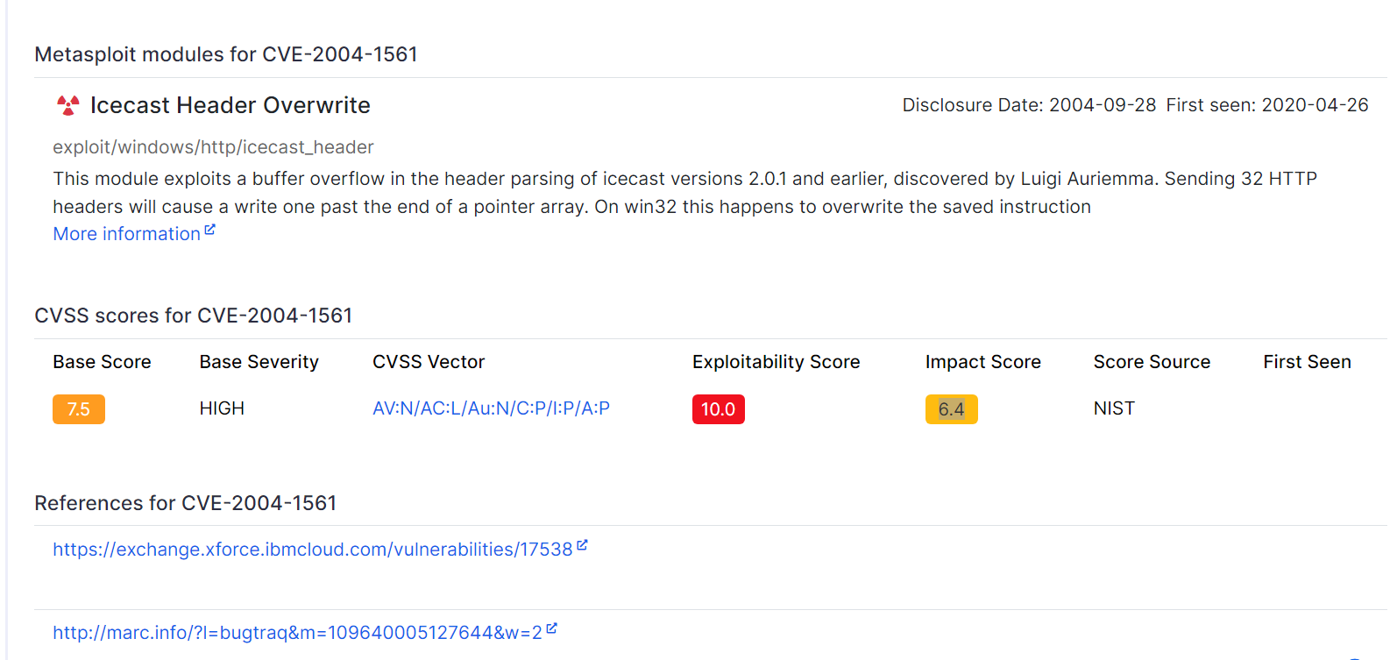Click the HIGH base severity value
The height and width of the screenshot is (660, 1397).
click(222, 408)
